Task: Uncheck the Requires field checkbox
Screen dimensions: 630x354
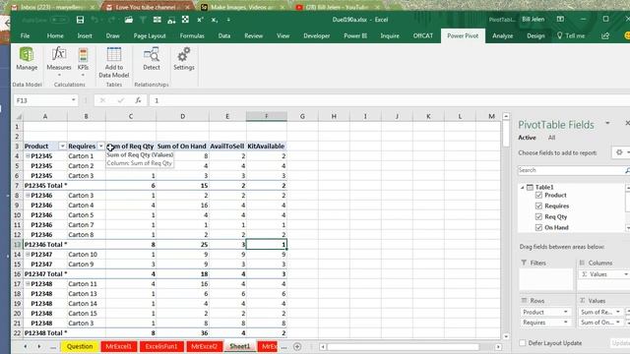Action: [538, 206]
